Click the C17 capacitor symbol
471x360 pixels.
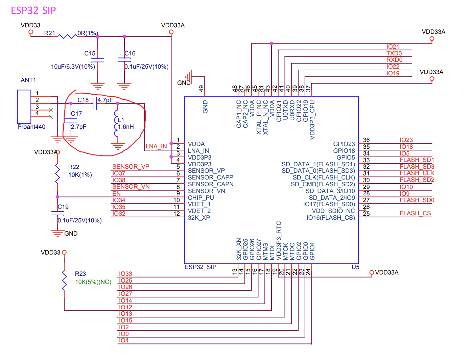[x=71, y=120]
